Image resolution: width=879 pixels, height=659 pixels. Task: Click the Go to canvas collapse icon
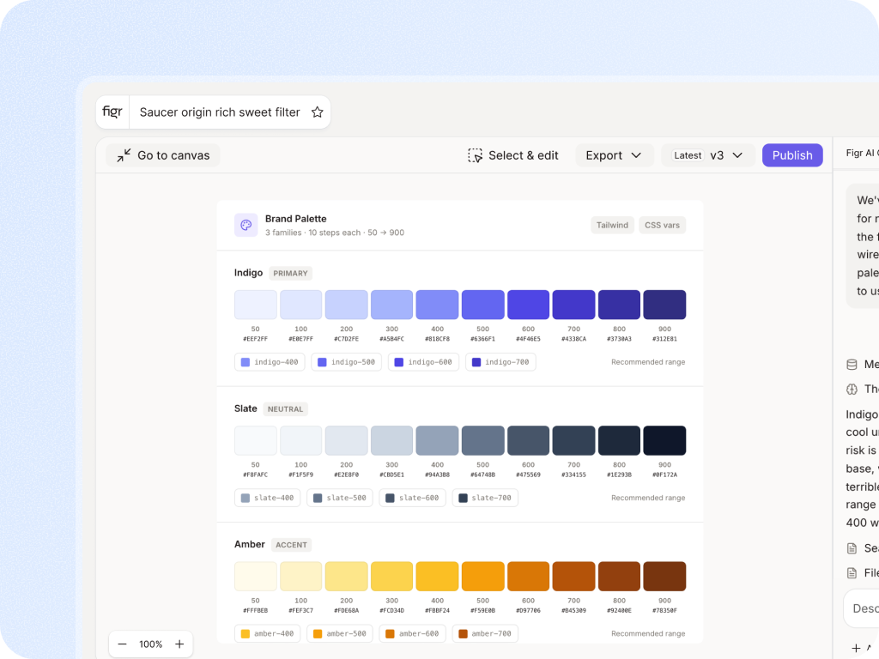(124, 155)
